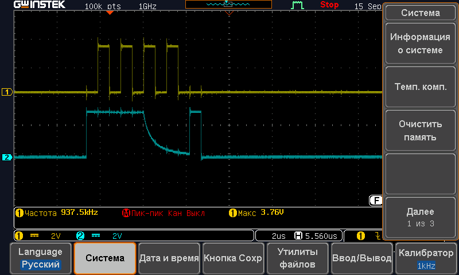459x275 pixels.
Task: Click the 937.5kHz frequency value
Action: [79, 213]
